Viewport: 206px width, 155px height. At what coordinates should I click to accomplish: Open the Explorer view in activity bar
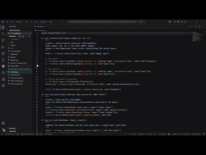pyautogui.click(x=3, y=27)
